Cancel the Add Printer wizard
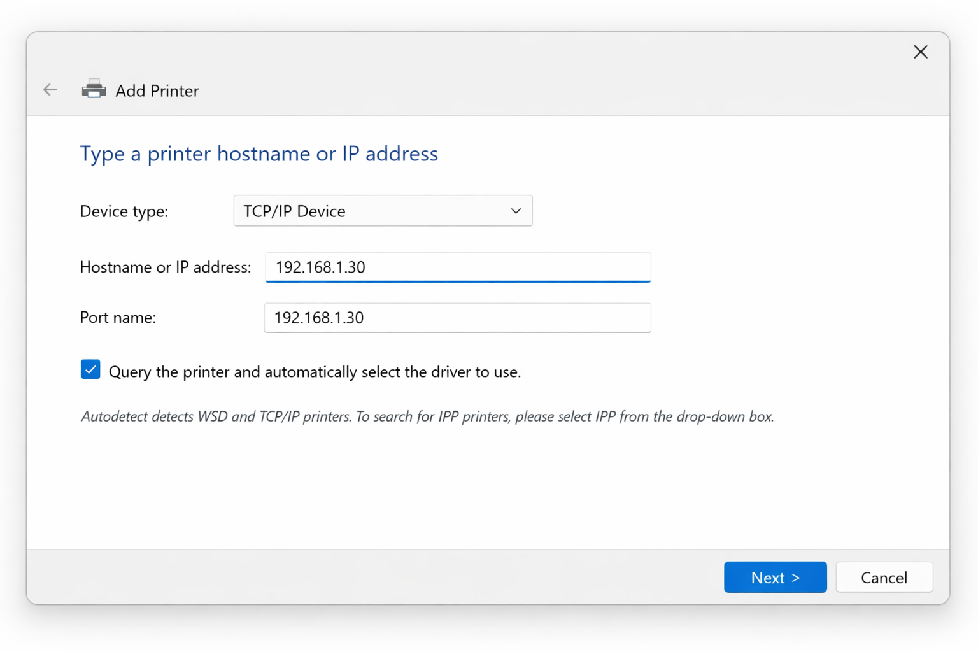Image resolution: width=978 pixels, height=652 pixels. 884,577
